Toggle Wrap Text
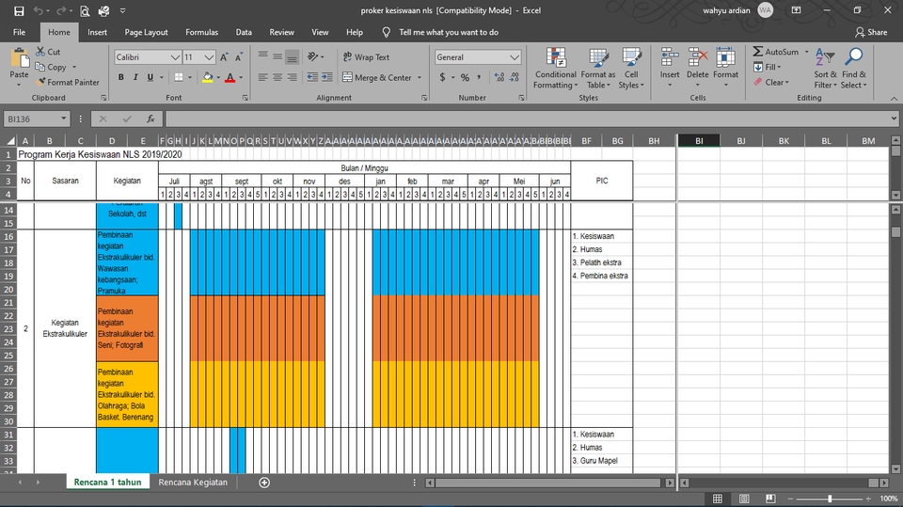Viewport: 903px width, 507px height. tap(366, 57)
